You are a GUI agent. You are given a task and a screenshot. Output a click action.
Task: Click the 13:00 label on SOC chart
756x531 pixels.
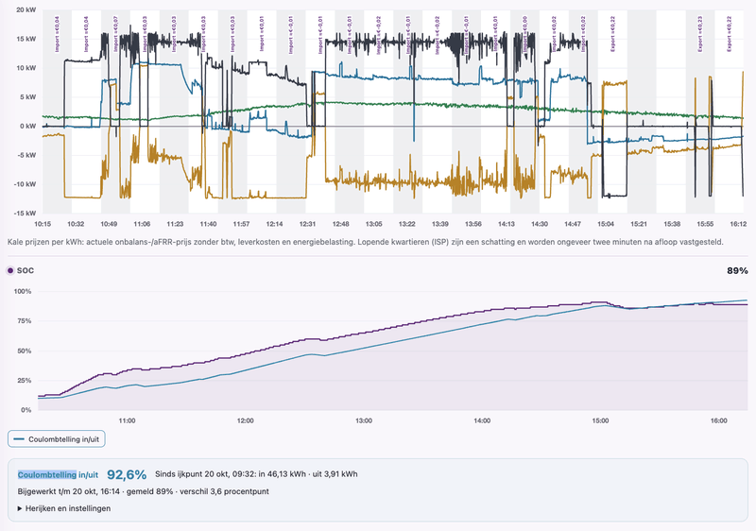(x=364, y=420)
